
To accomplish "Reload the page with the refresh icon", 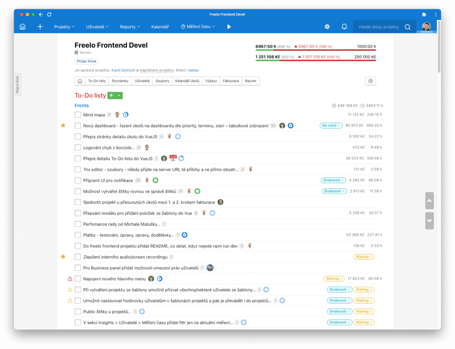I will coord(49,14).
